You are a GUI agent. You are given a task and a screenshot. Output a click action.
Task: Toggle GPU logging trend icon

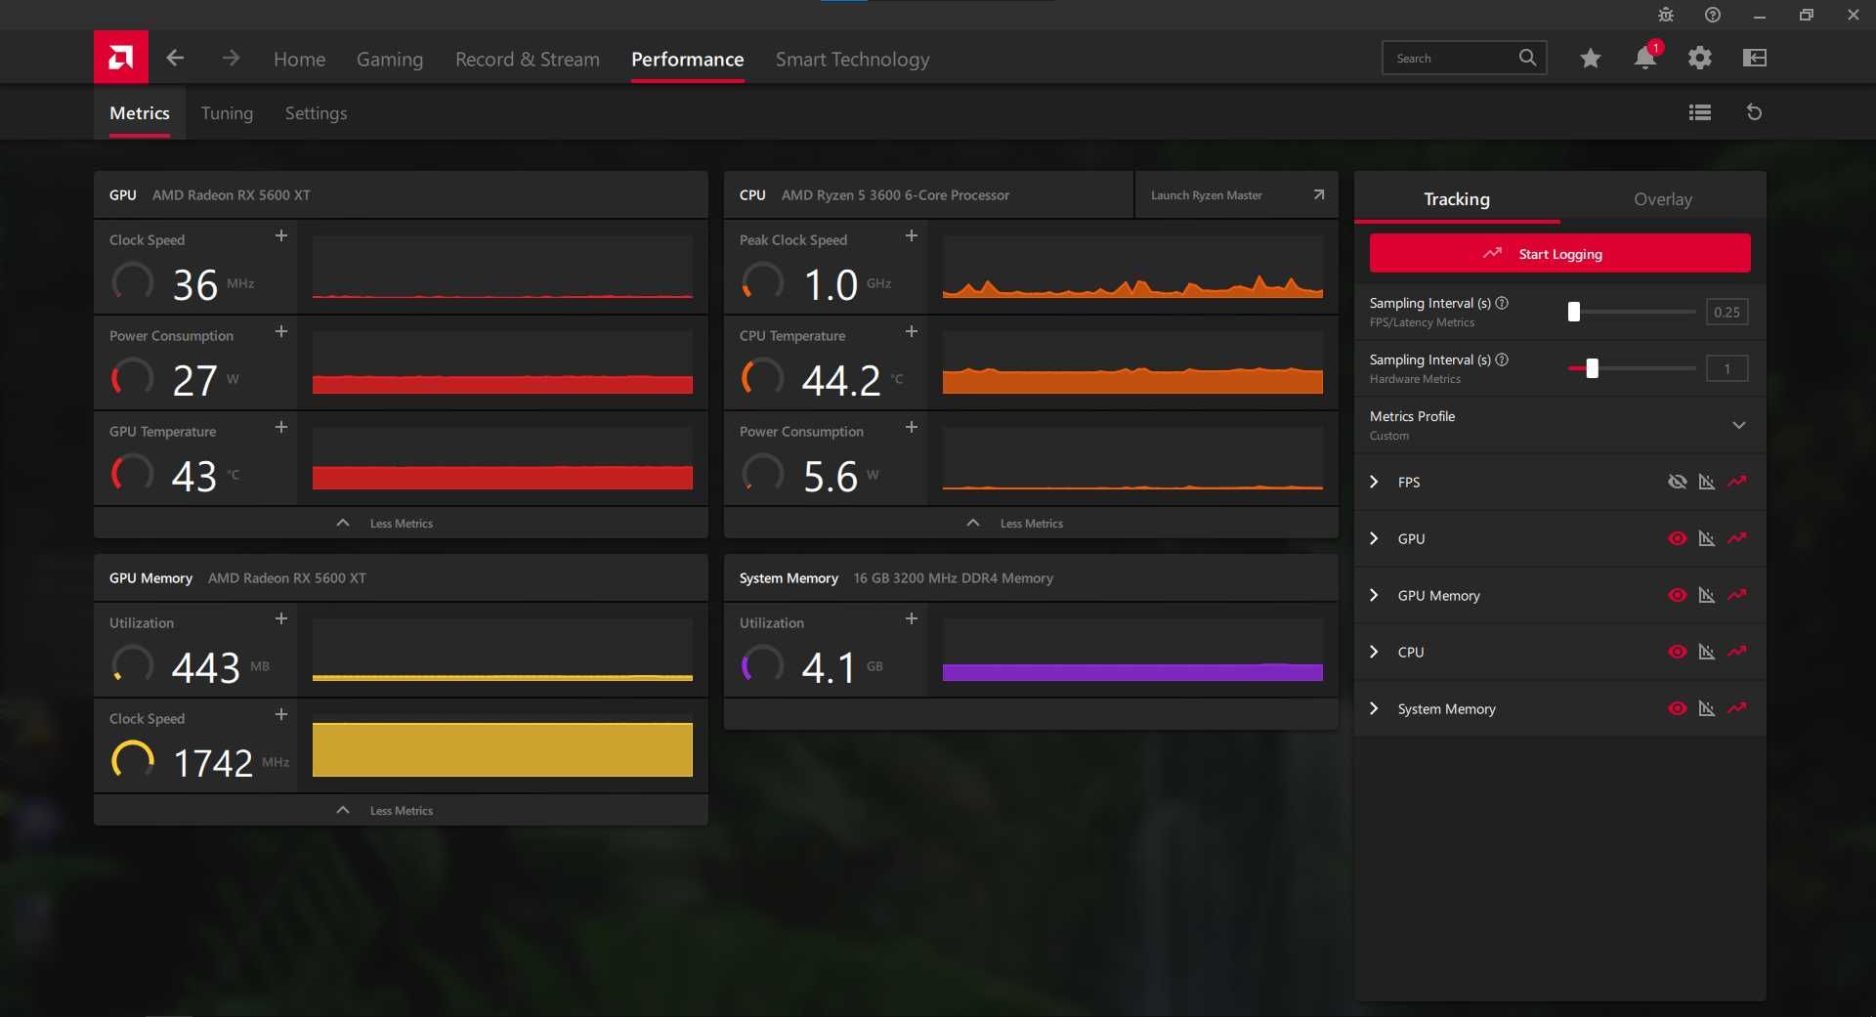click(1737, 538)
